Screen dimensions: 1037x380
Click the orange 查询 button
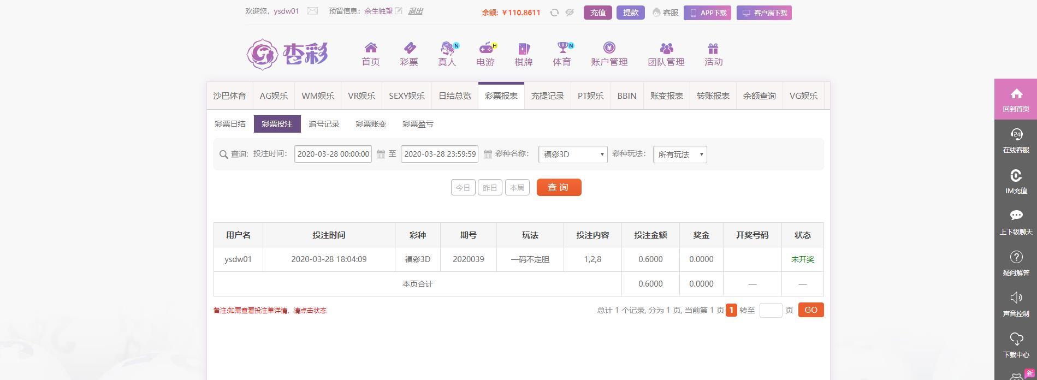pos(559,187)
